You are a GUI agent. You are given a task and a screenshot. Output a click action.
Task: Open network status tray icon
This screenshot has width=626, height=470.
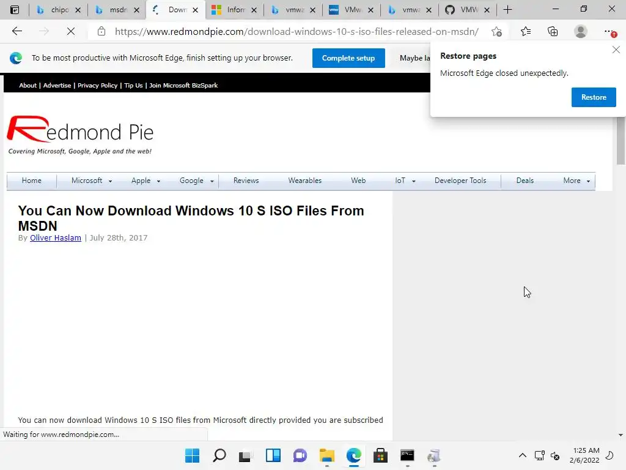pyautogui.click(x=539, y=455)
